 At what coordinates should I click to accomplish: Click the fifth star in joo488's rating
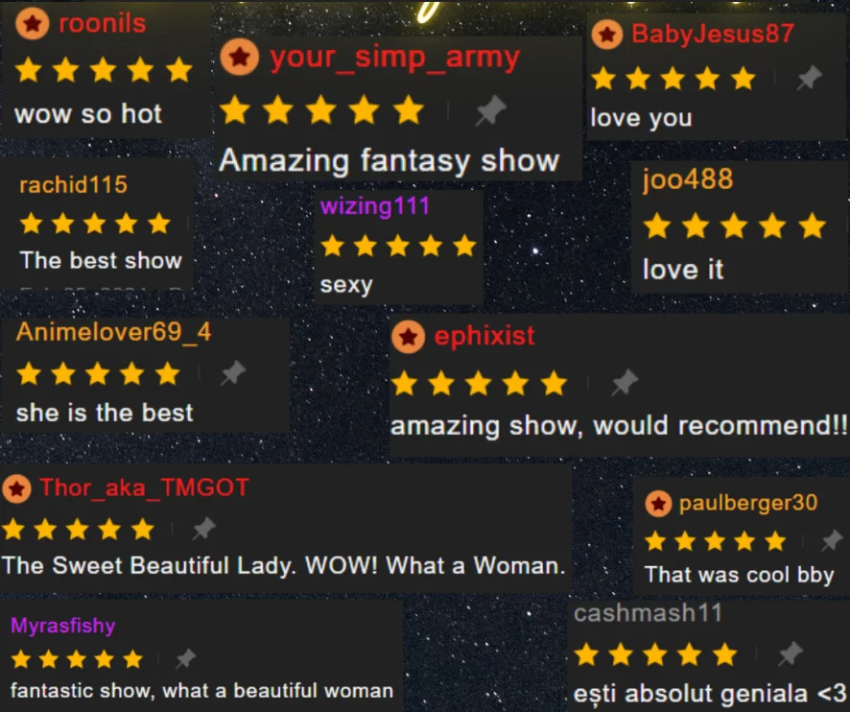tap(812, 225)
